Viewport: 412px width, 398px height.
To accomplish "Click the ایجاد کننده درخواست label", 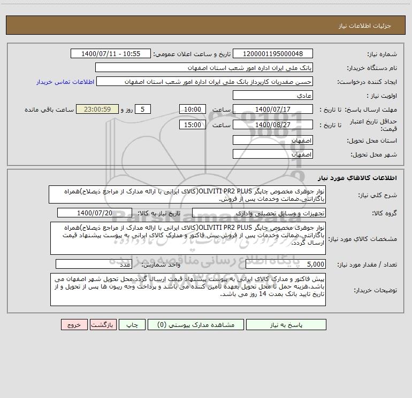I will click(x=367, y=82).
